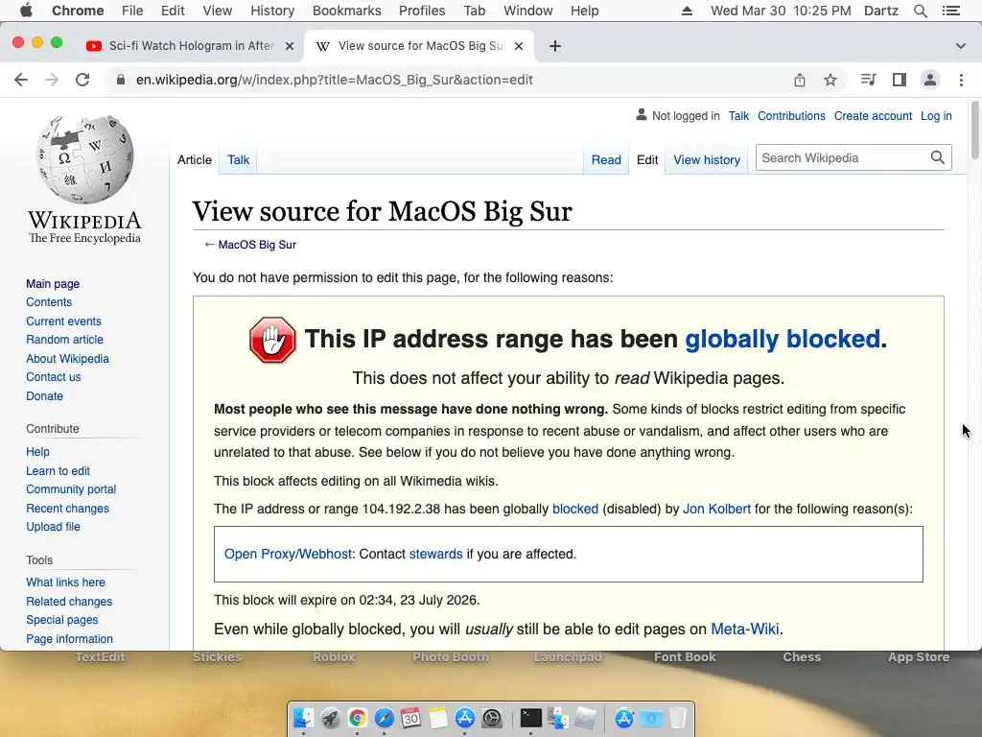
Task: Click the Log in link
Action: 936,116
